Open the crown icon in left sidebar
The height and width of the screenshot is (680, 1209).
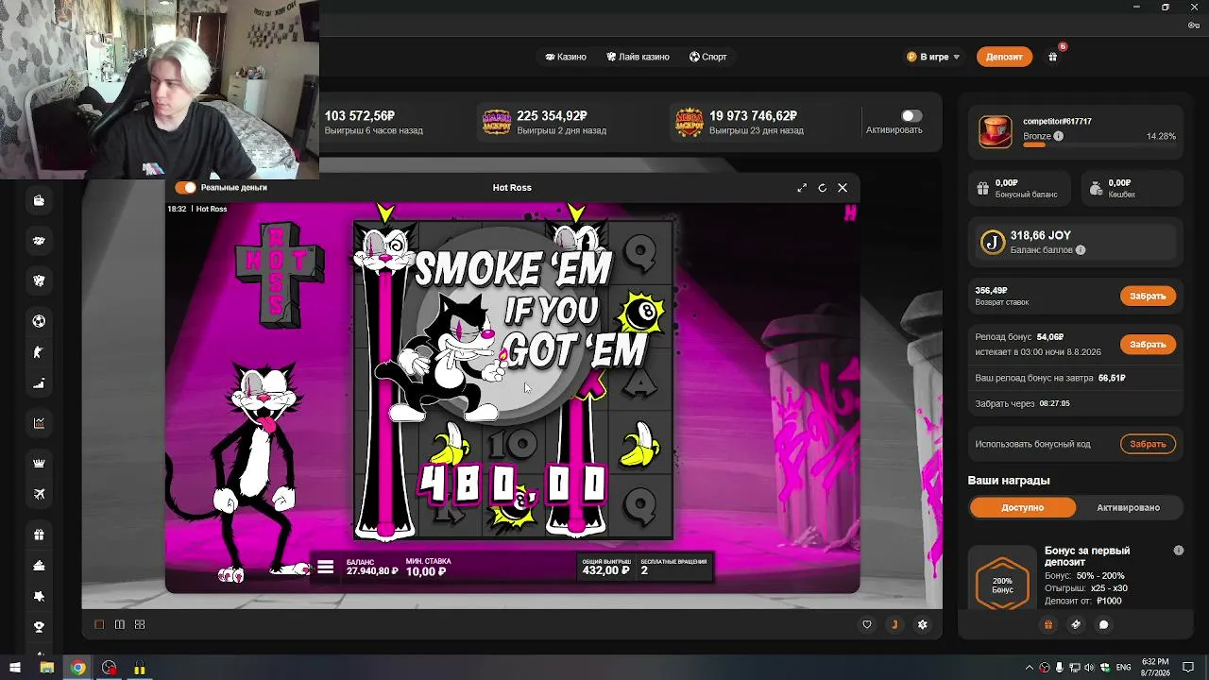(x=39, y=464)
